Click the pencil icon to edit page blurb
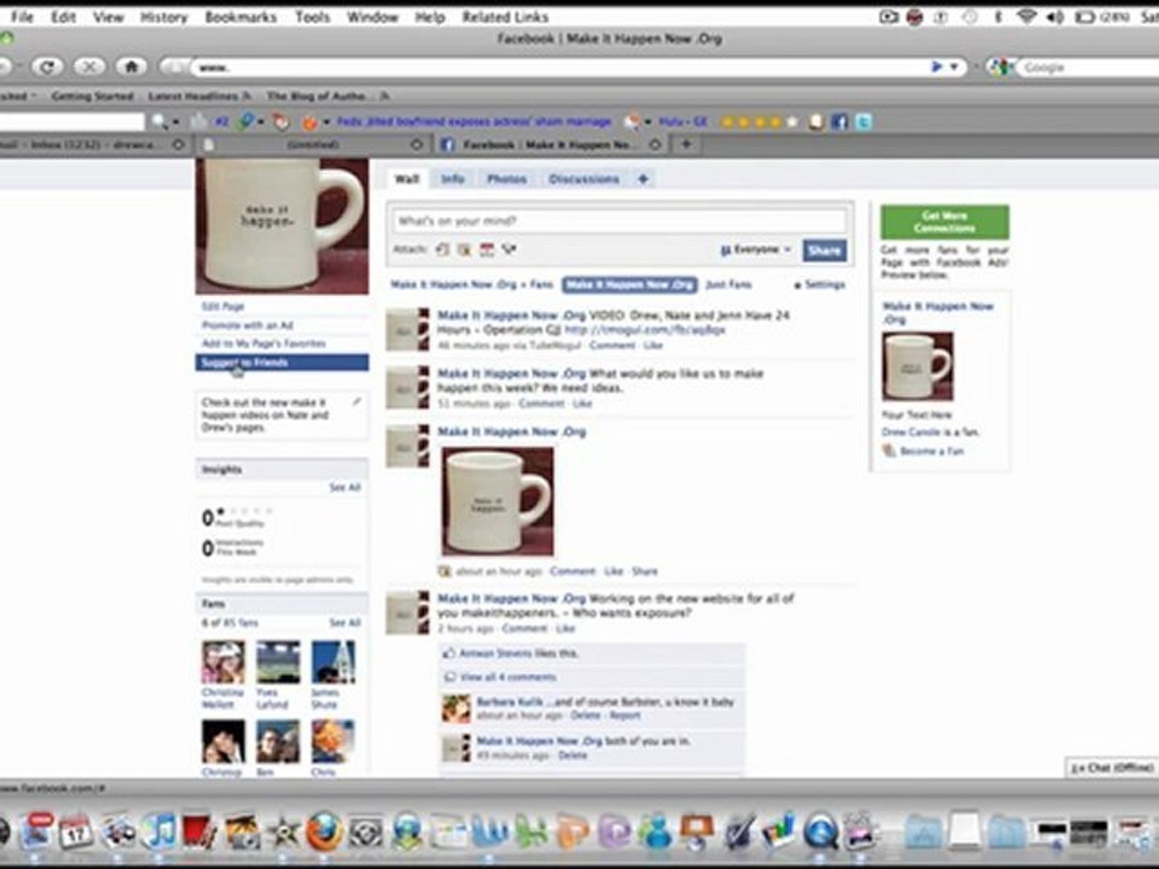This screenshot has height=869, width=1159. tap(357, 401)
